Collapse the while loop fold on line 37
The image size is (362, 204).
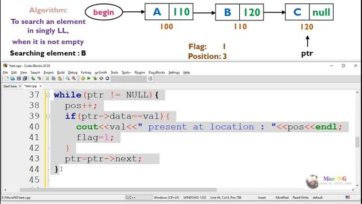48,95
